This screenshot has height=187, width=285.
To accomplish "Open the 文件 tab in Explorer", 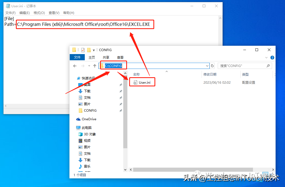I will pos(77,57).
